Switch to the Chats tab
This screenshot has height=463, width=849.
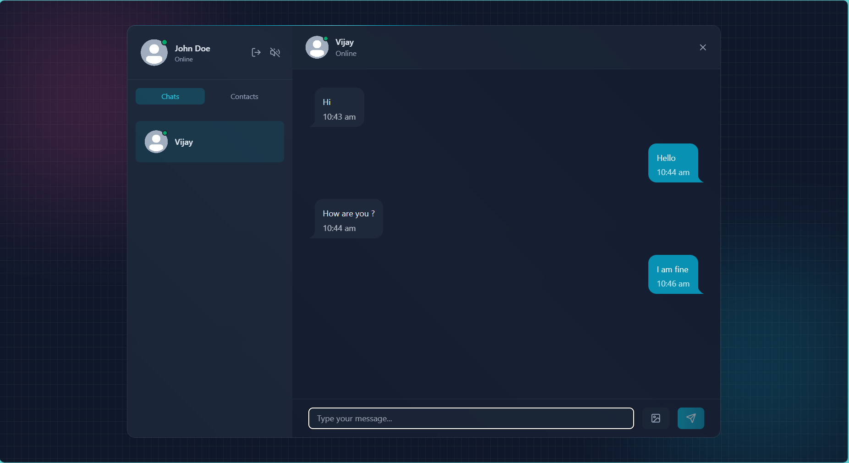[x=170, y=96]
